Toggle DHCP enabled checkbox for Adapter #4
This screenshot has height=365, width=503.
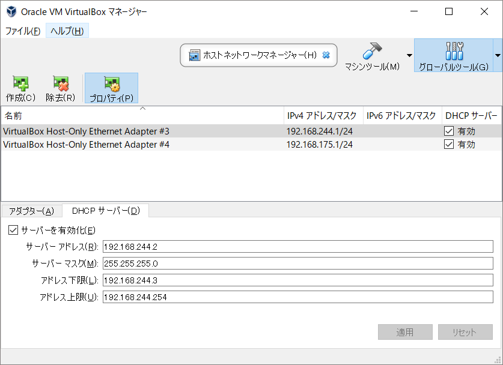click(449, 144)
